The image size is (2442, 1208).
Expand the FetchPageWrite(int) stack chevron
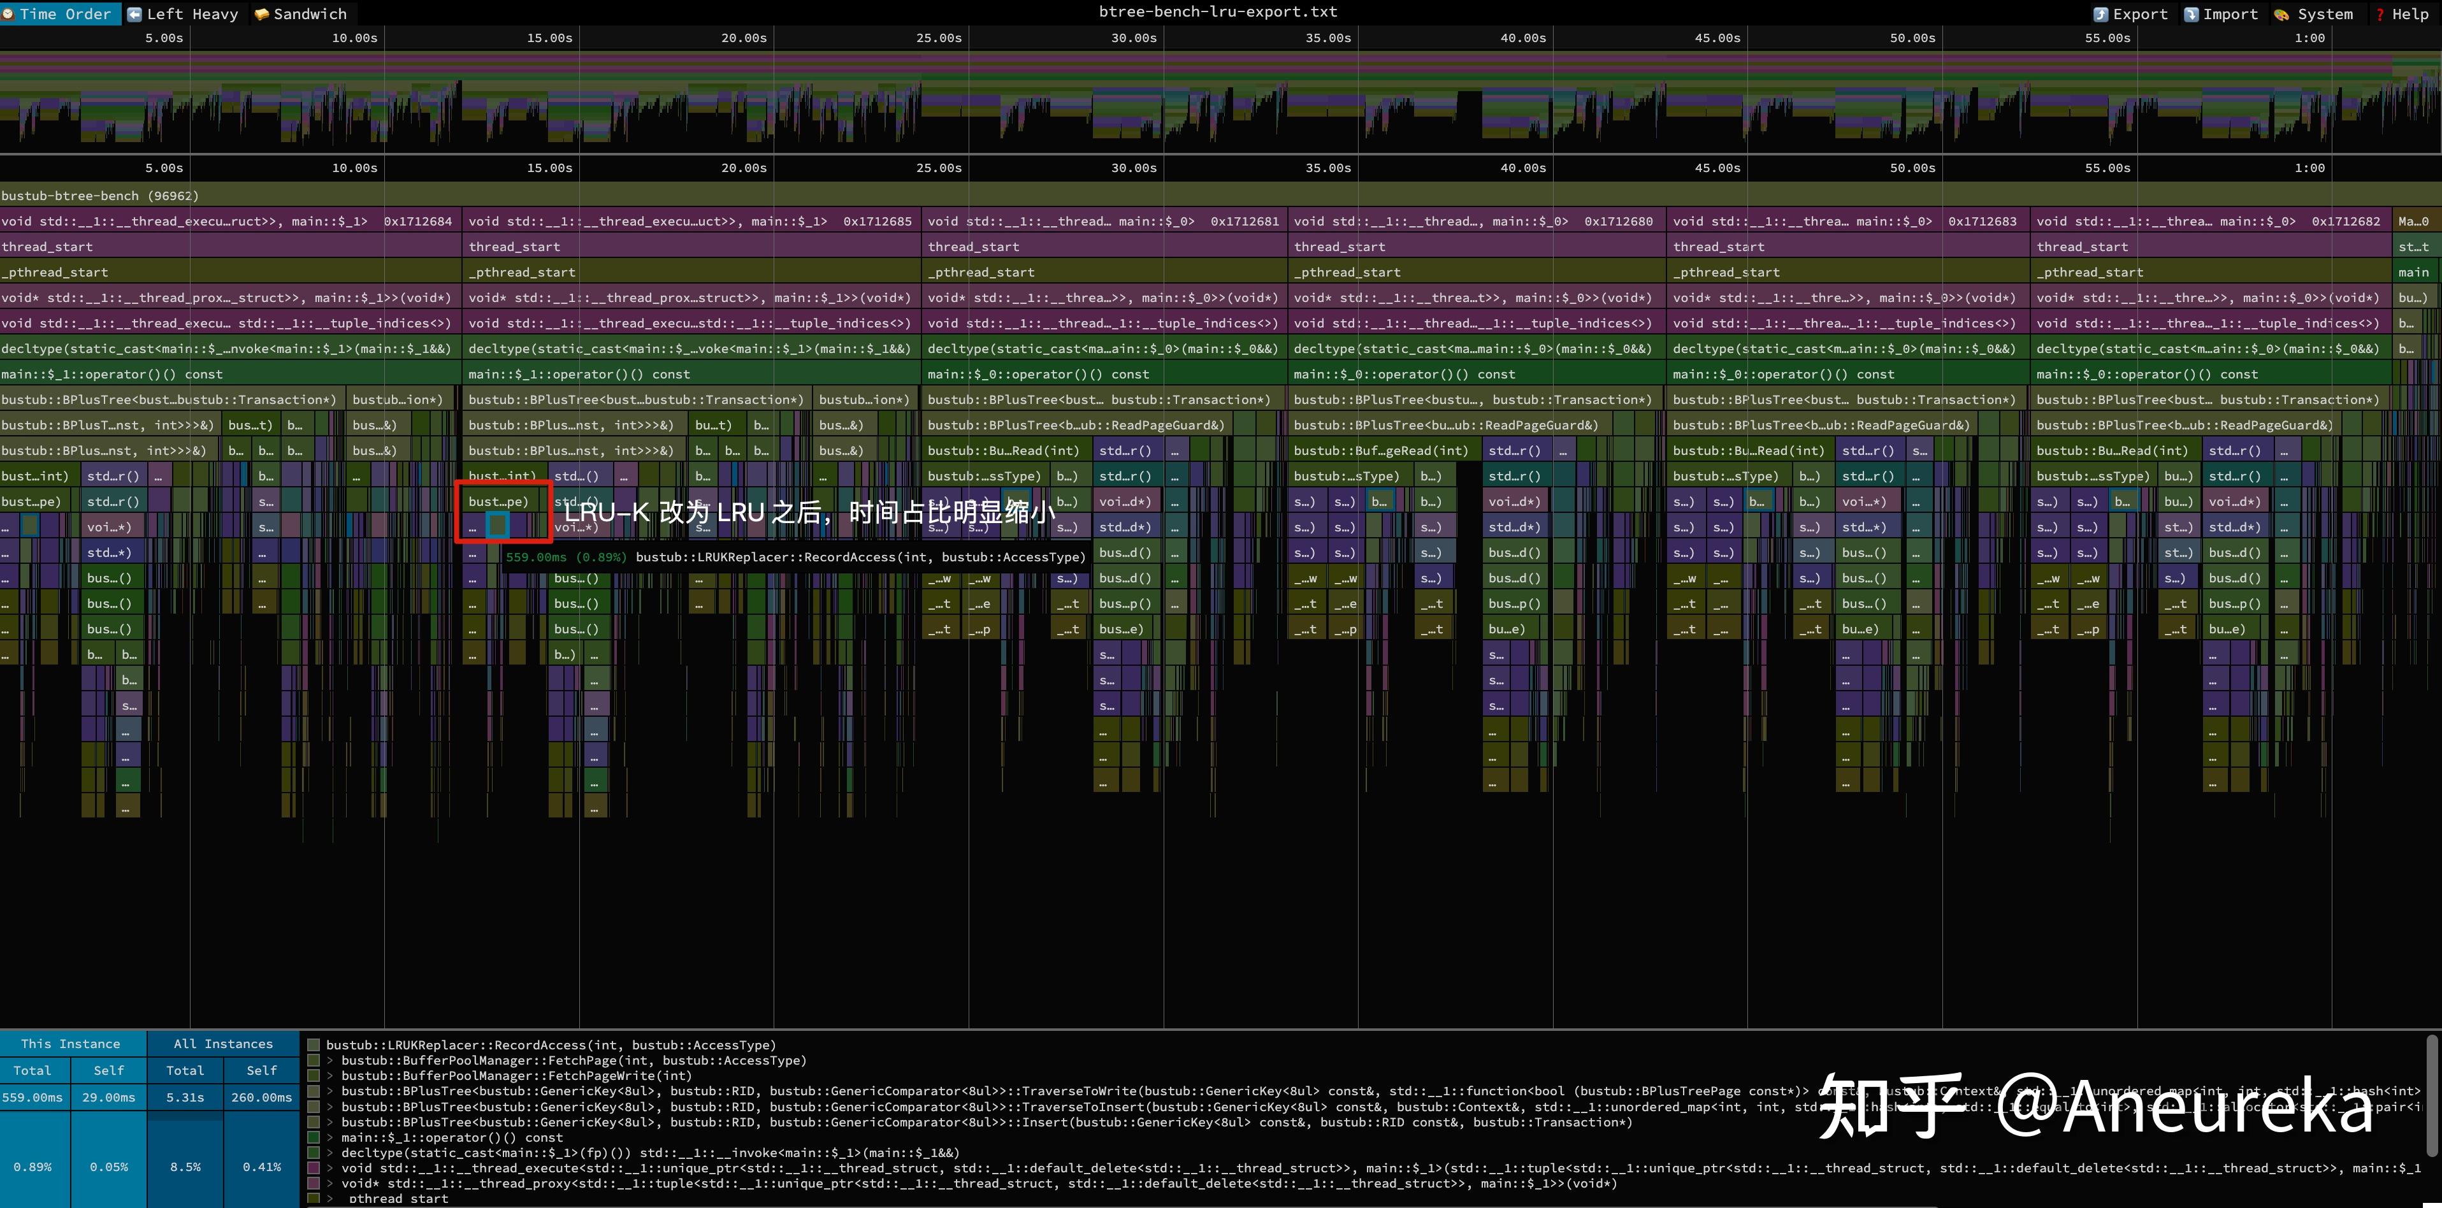point(331,1075)
